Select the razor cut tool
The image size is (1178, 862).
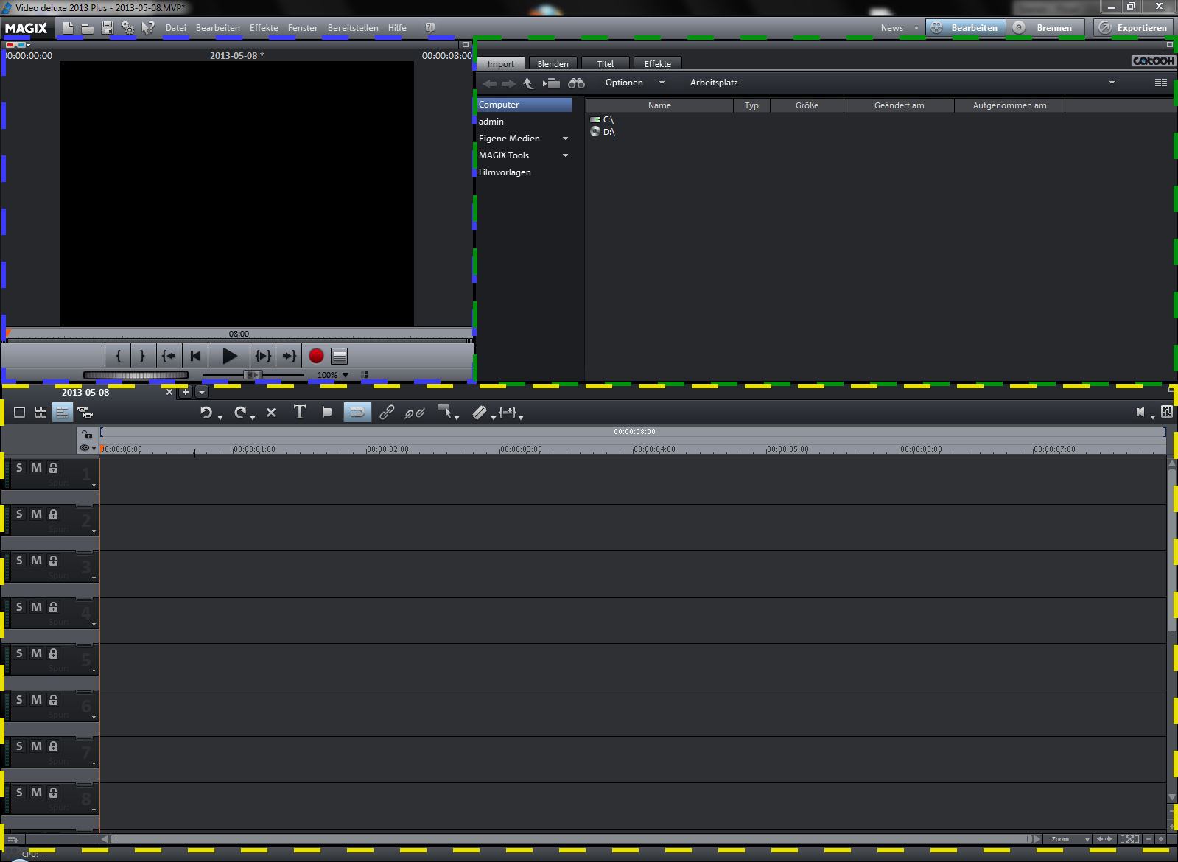click(479, 413)
